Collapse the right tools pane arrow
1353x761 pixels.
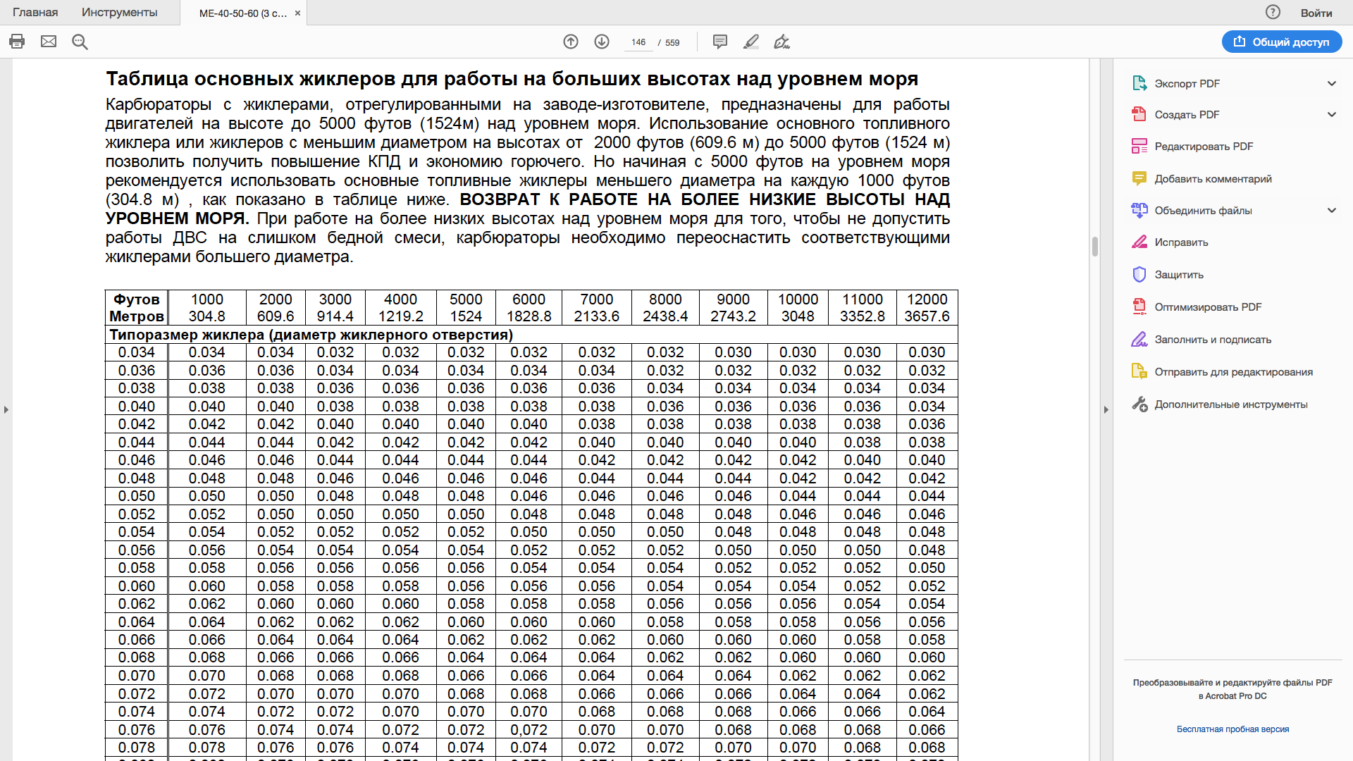tap(1106, 409)
